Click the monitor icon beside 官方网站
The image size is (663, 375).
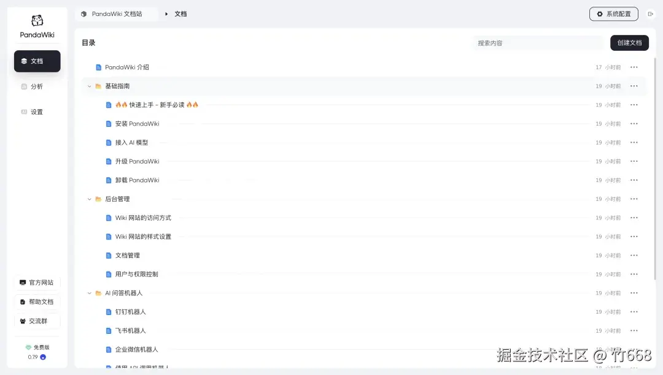pyautogui.click(x=23, y=282)
